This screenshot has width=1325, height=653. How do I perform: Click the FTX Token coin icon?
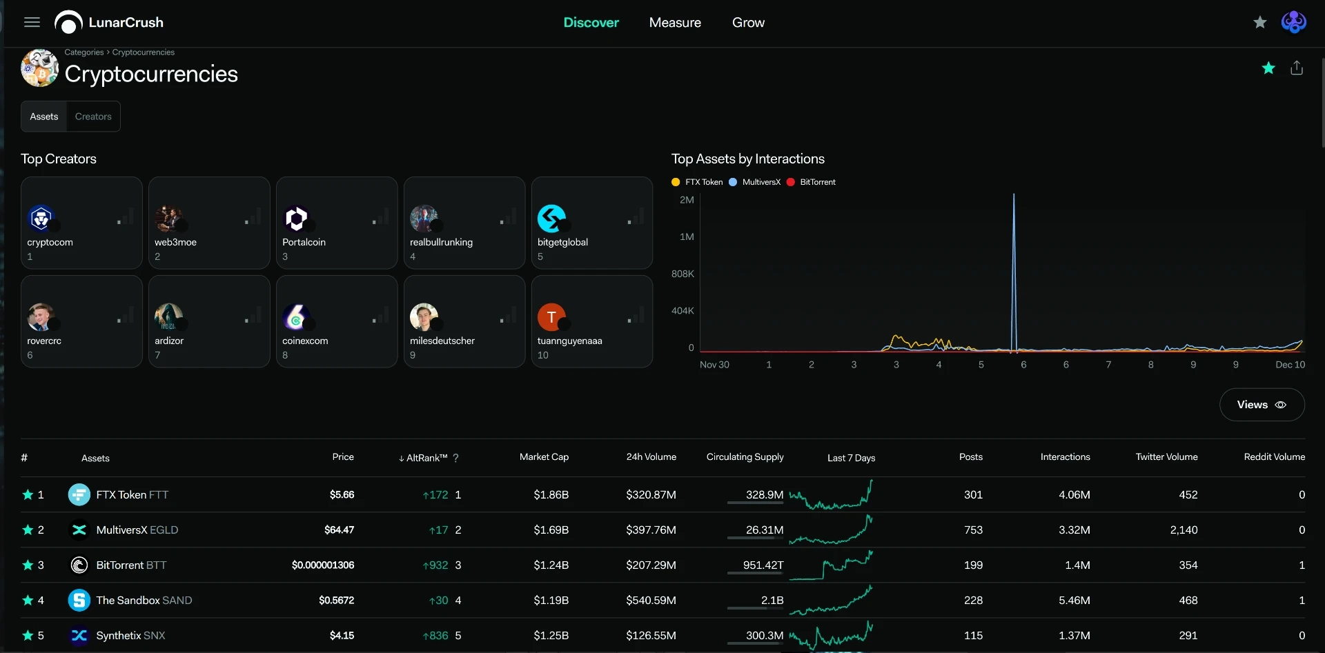(79, 494)
